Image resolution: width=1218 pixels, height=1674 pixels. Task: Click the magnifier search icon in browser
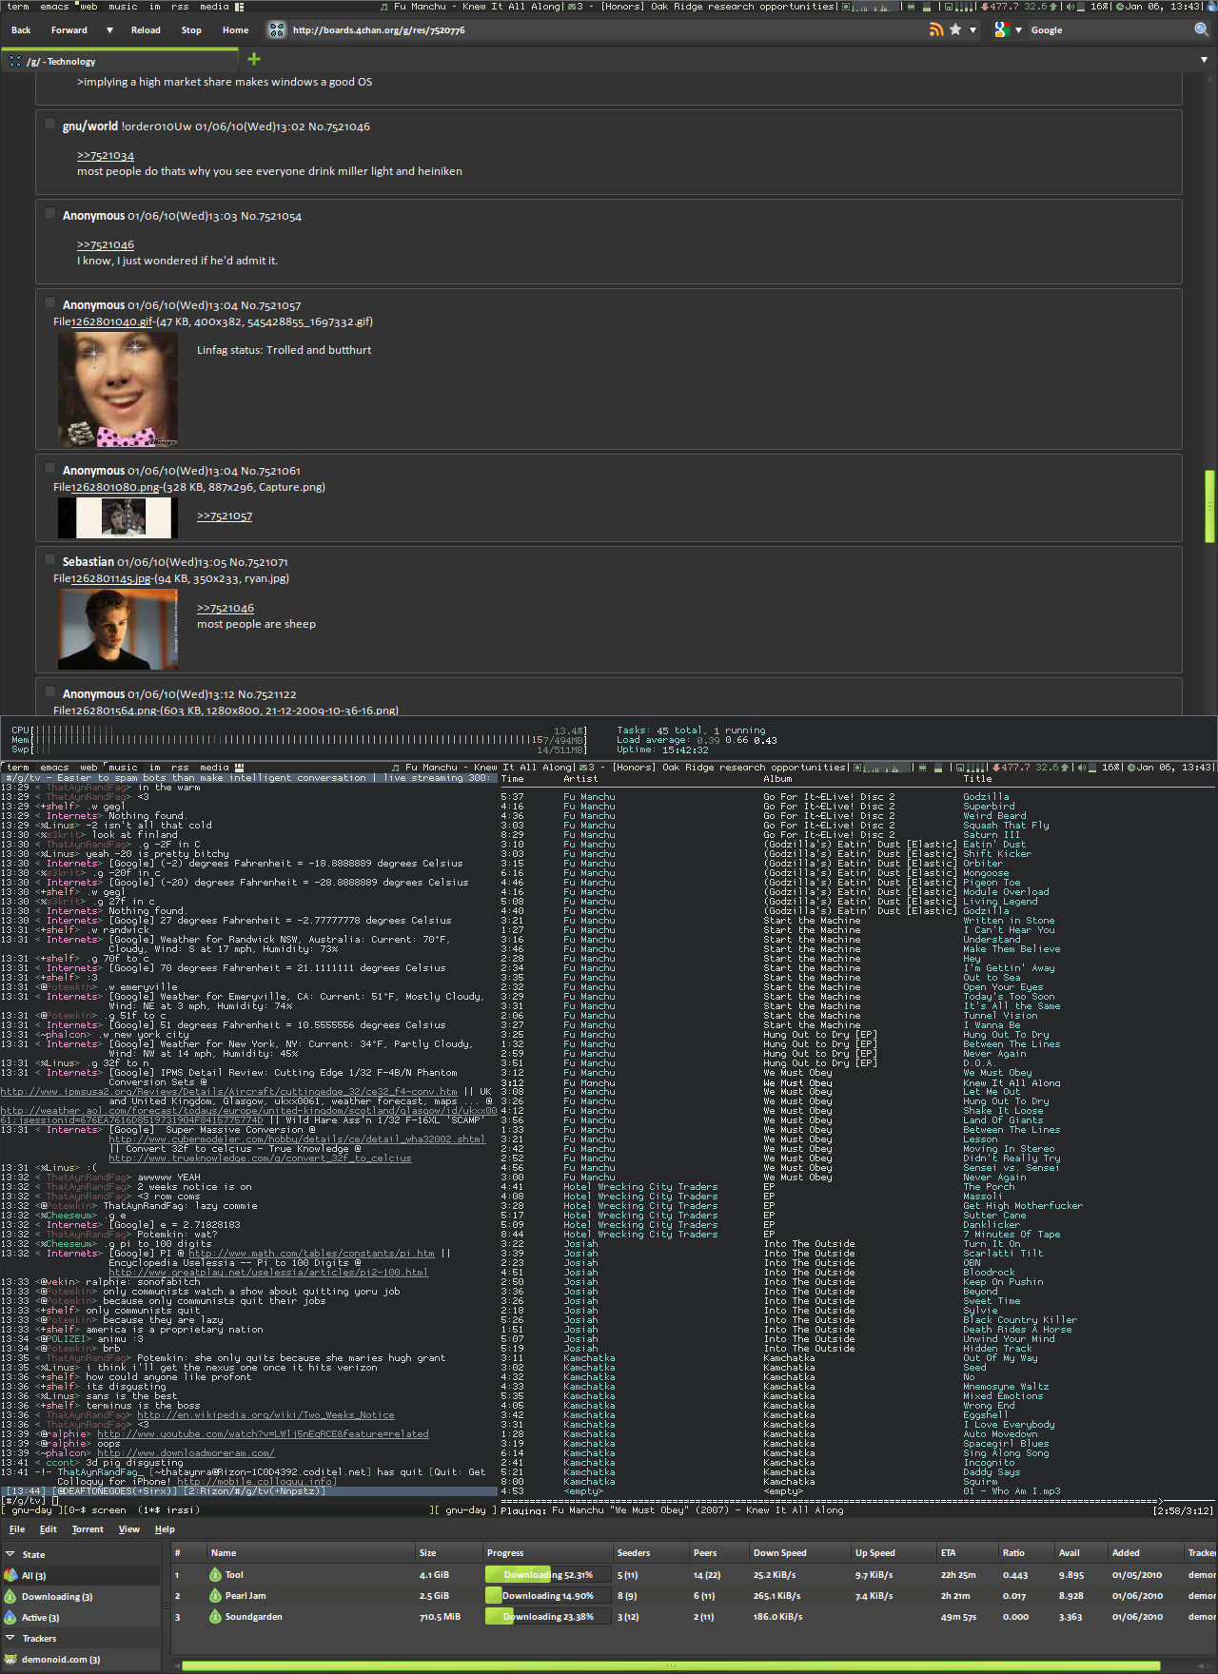point(1202,29)
